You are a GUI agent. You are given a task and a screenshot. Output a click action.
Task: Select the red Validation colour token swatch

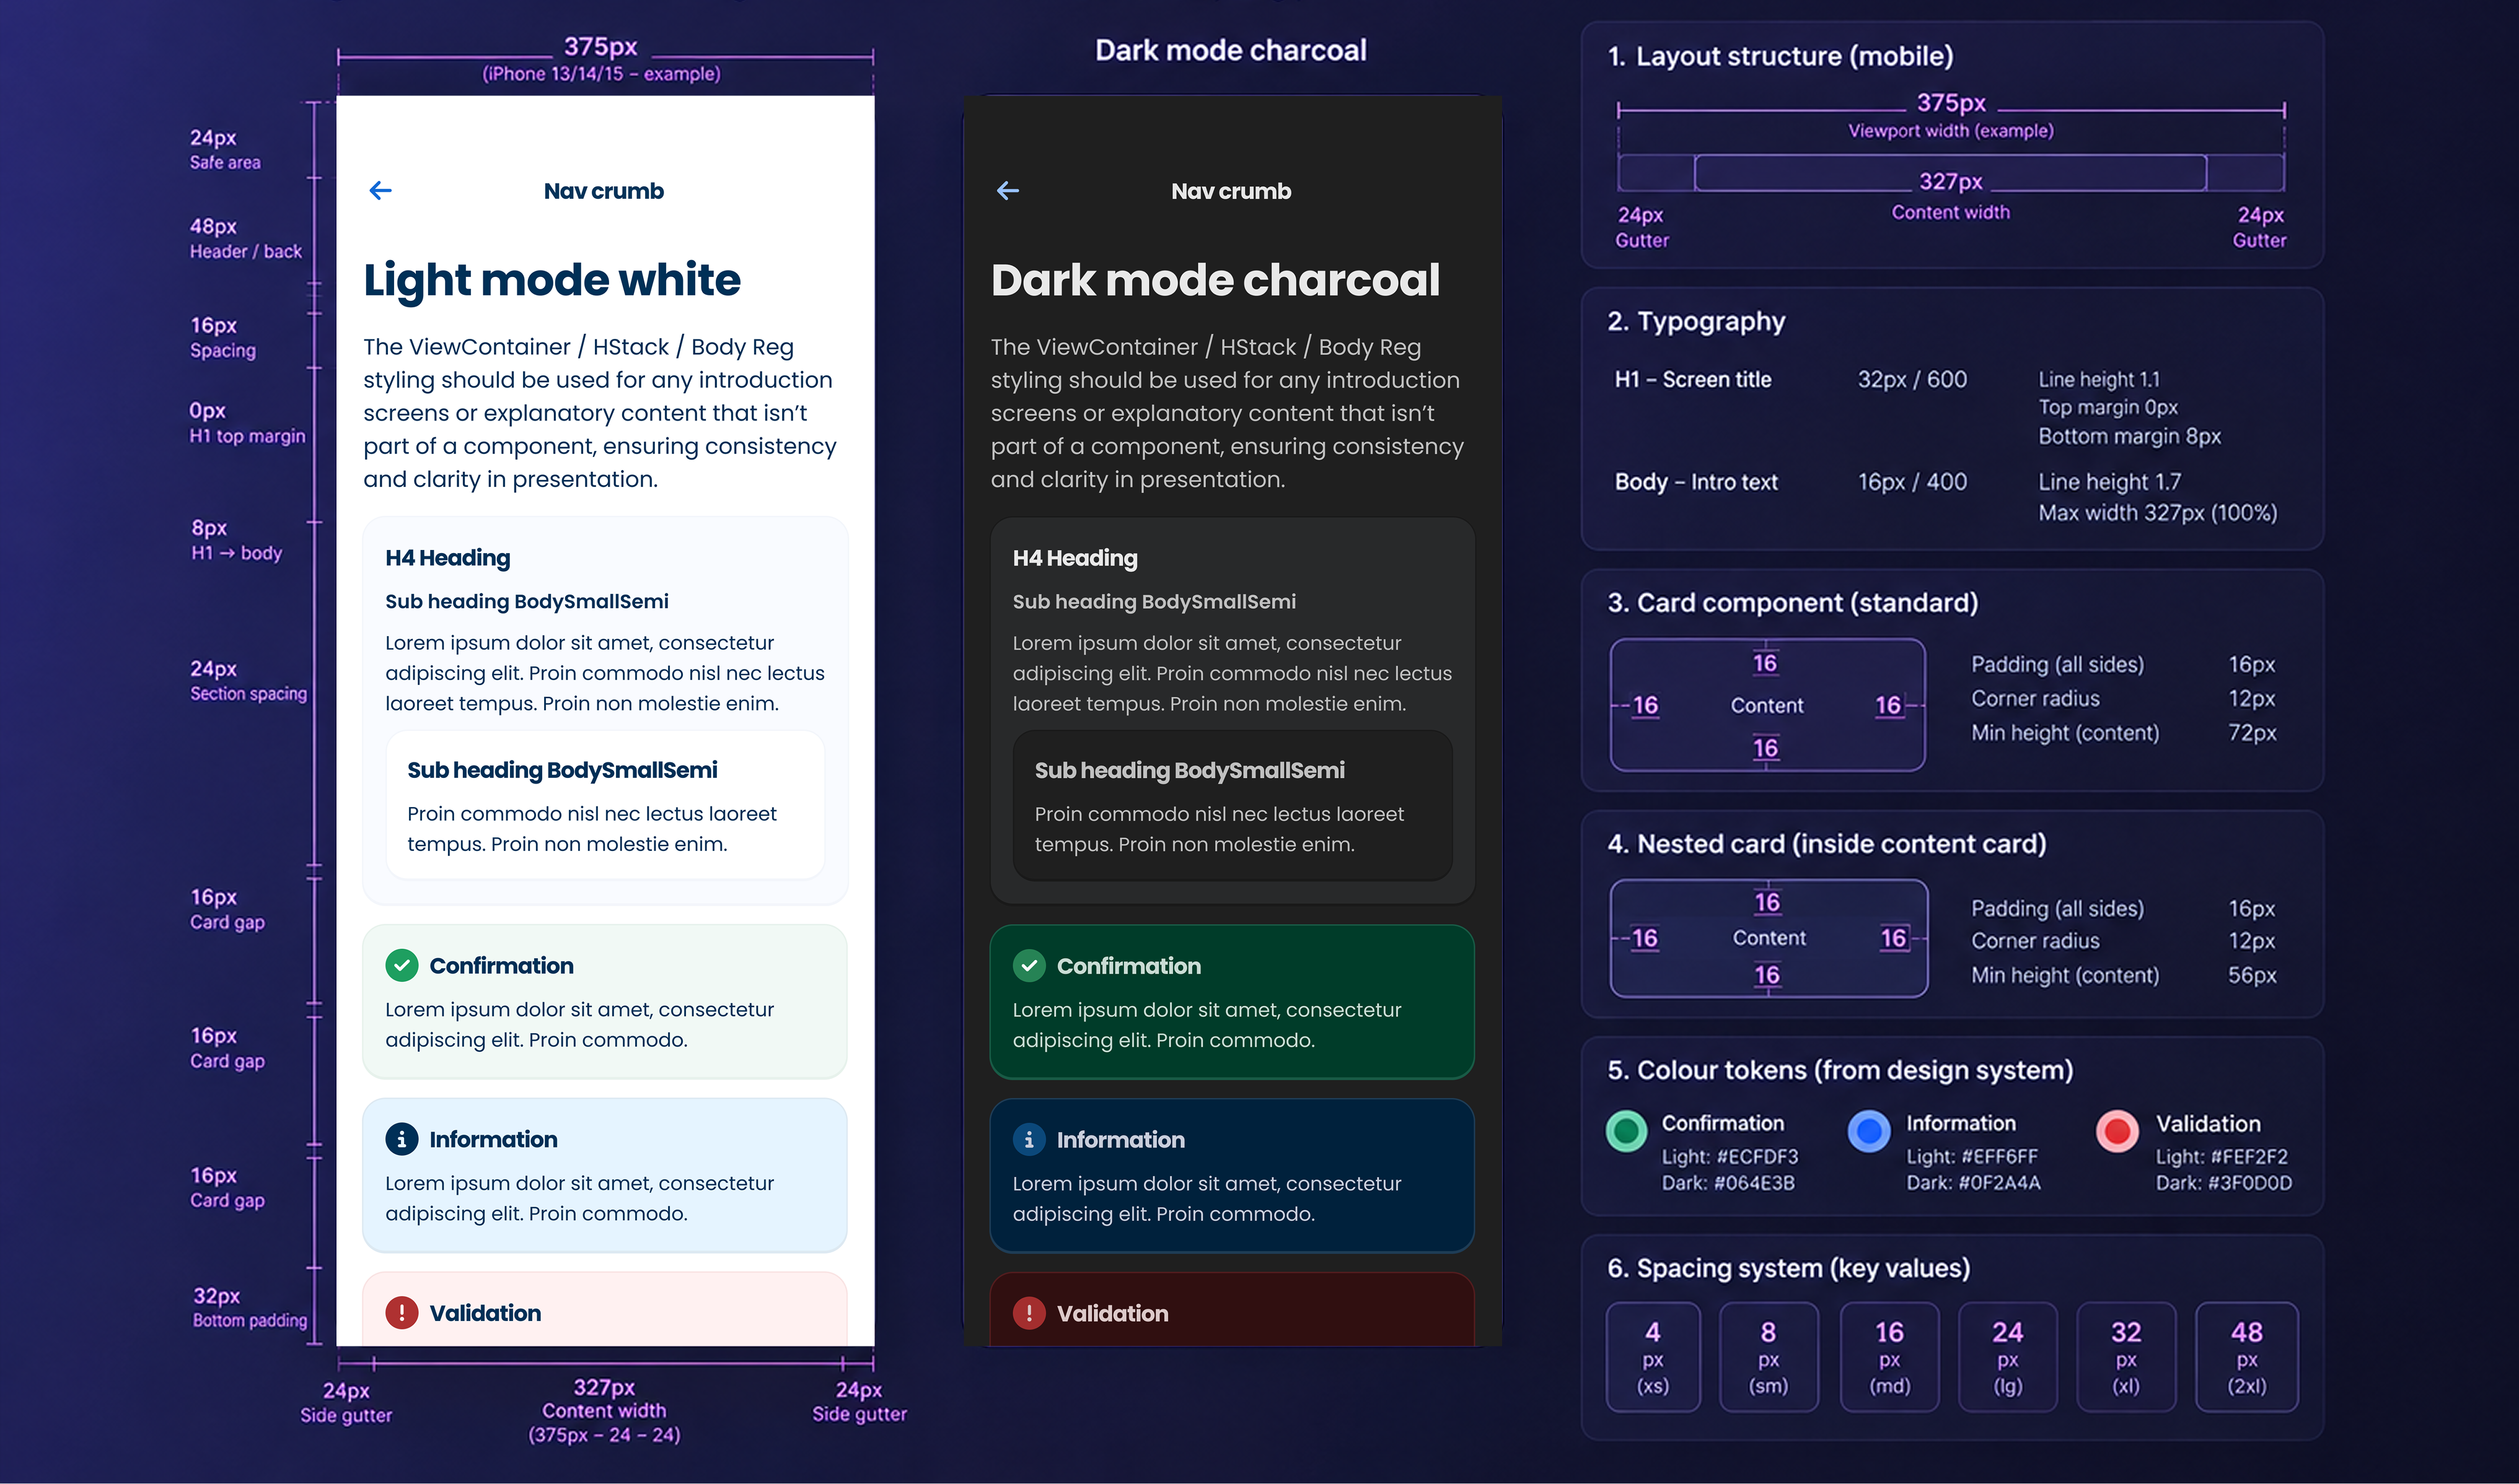2117,1131
